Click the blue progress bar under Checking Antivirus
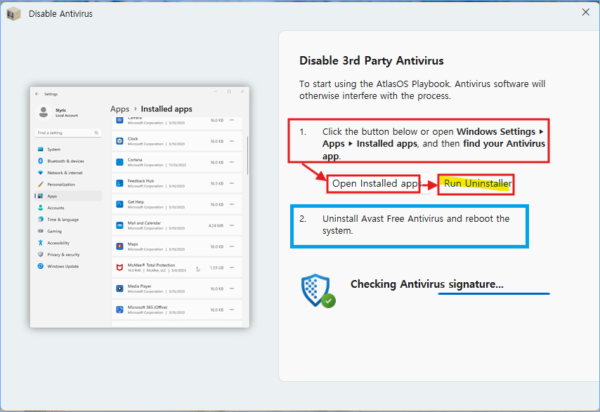Viewport: 600px width, 412px height. [x=494, y=293]
